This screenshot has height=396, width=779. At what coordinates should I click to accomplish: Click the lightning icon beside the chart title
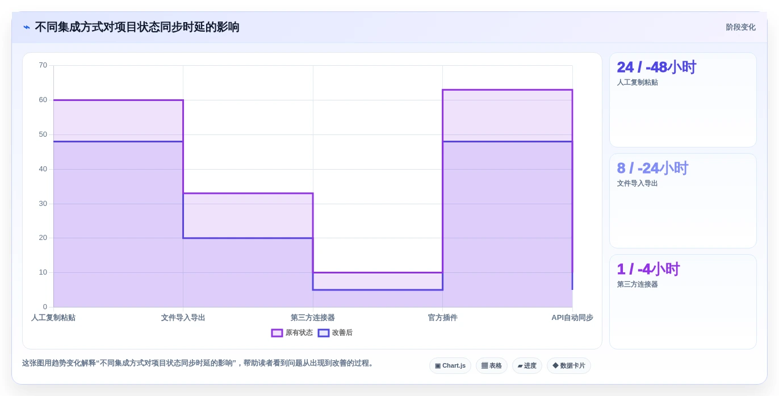(27, 27)
